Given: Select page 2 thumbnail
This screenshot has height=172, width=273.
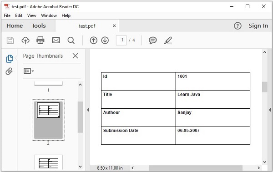Looking at the screenshot, I should [48, 120].
